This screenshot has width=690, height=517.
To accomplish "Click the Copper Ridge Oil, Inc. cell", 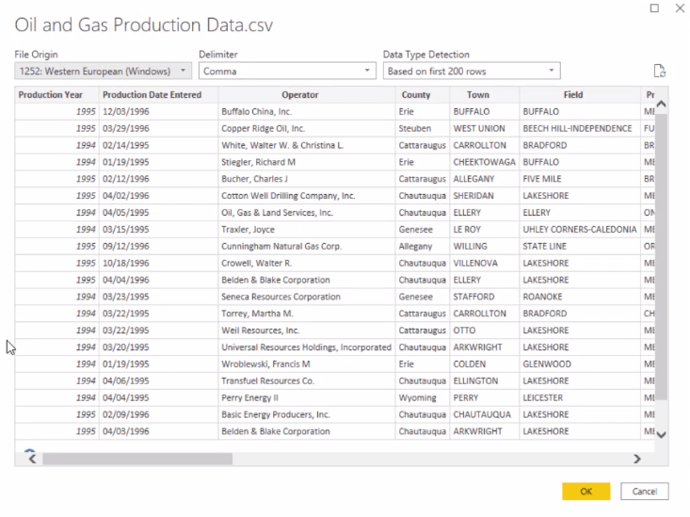I will (307, 128).
